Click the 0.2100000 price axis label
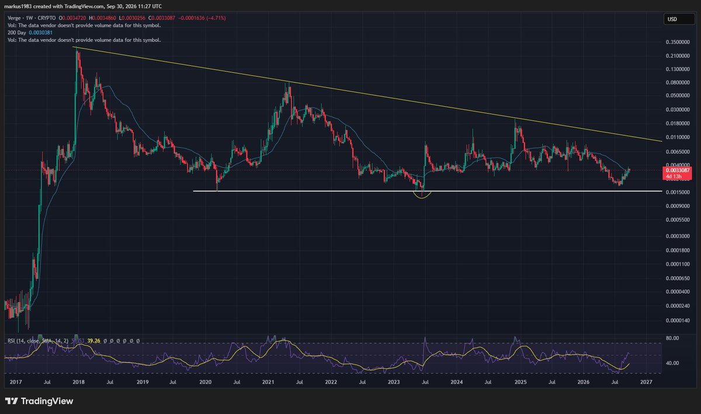The height and width of the screenshot is (414, 701). (x=677, y=56)
